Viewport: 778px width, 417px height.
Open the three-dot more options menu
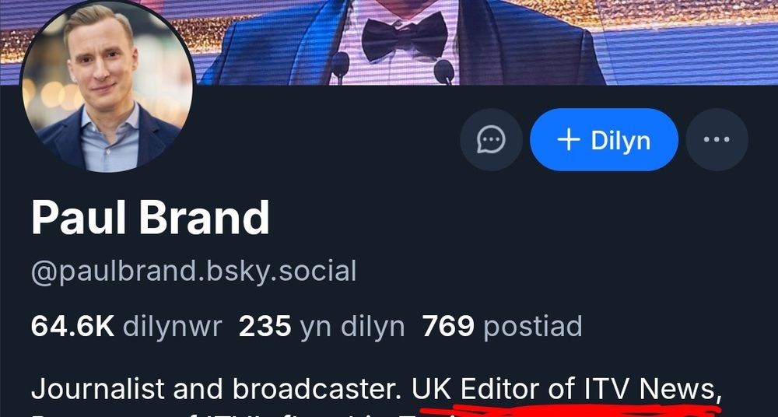[x=717, y=139]
